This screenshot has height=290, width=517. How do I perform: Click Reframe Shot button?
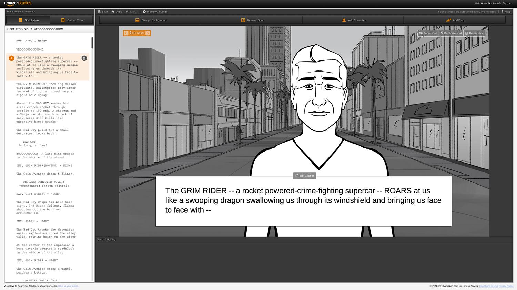[x=252, y=20]
